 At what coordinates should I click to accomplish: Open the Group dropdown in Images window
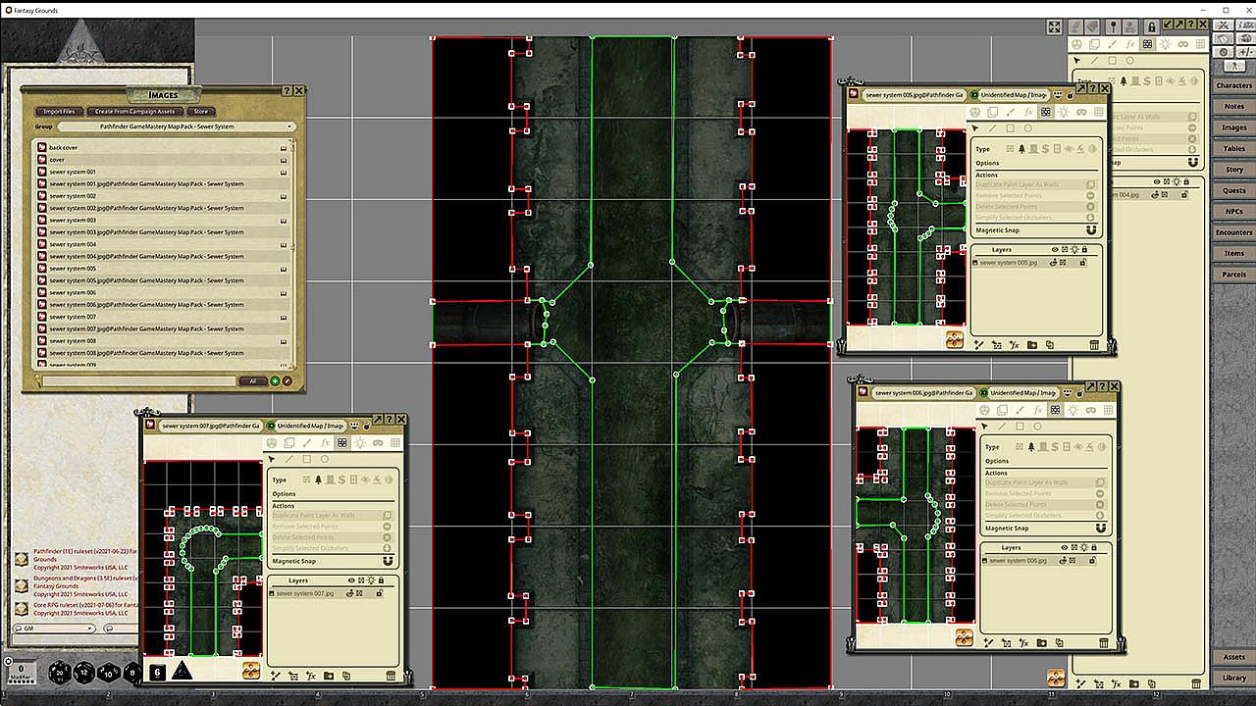177,126
